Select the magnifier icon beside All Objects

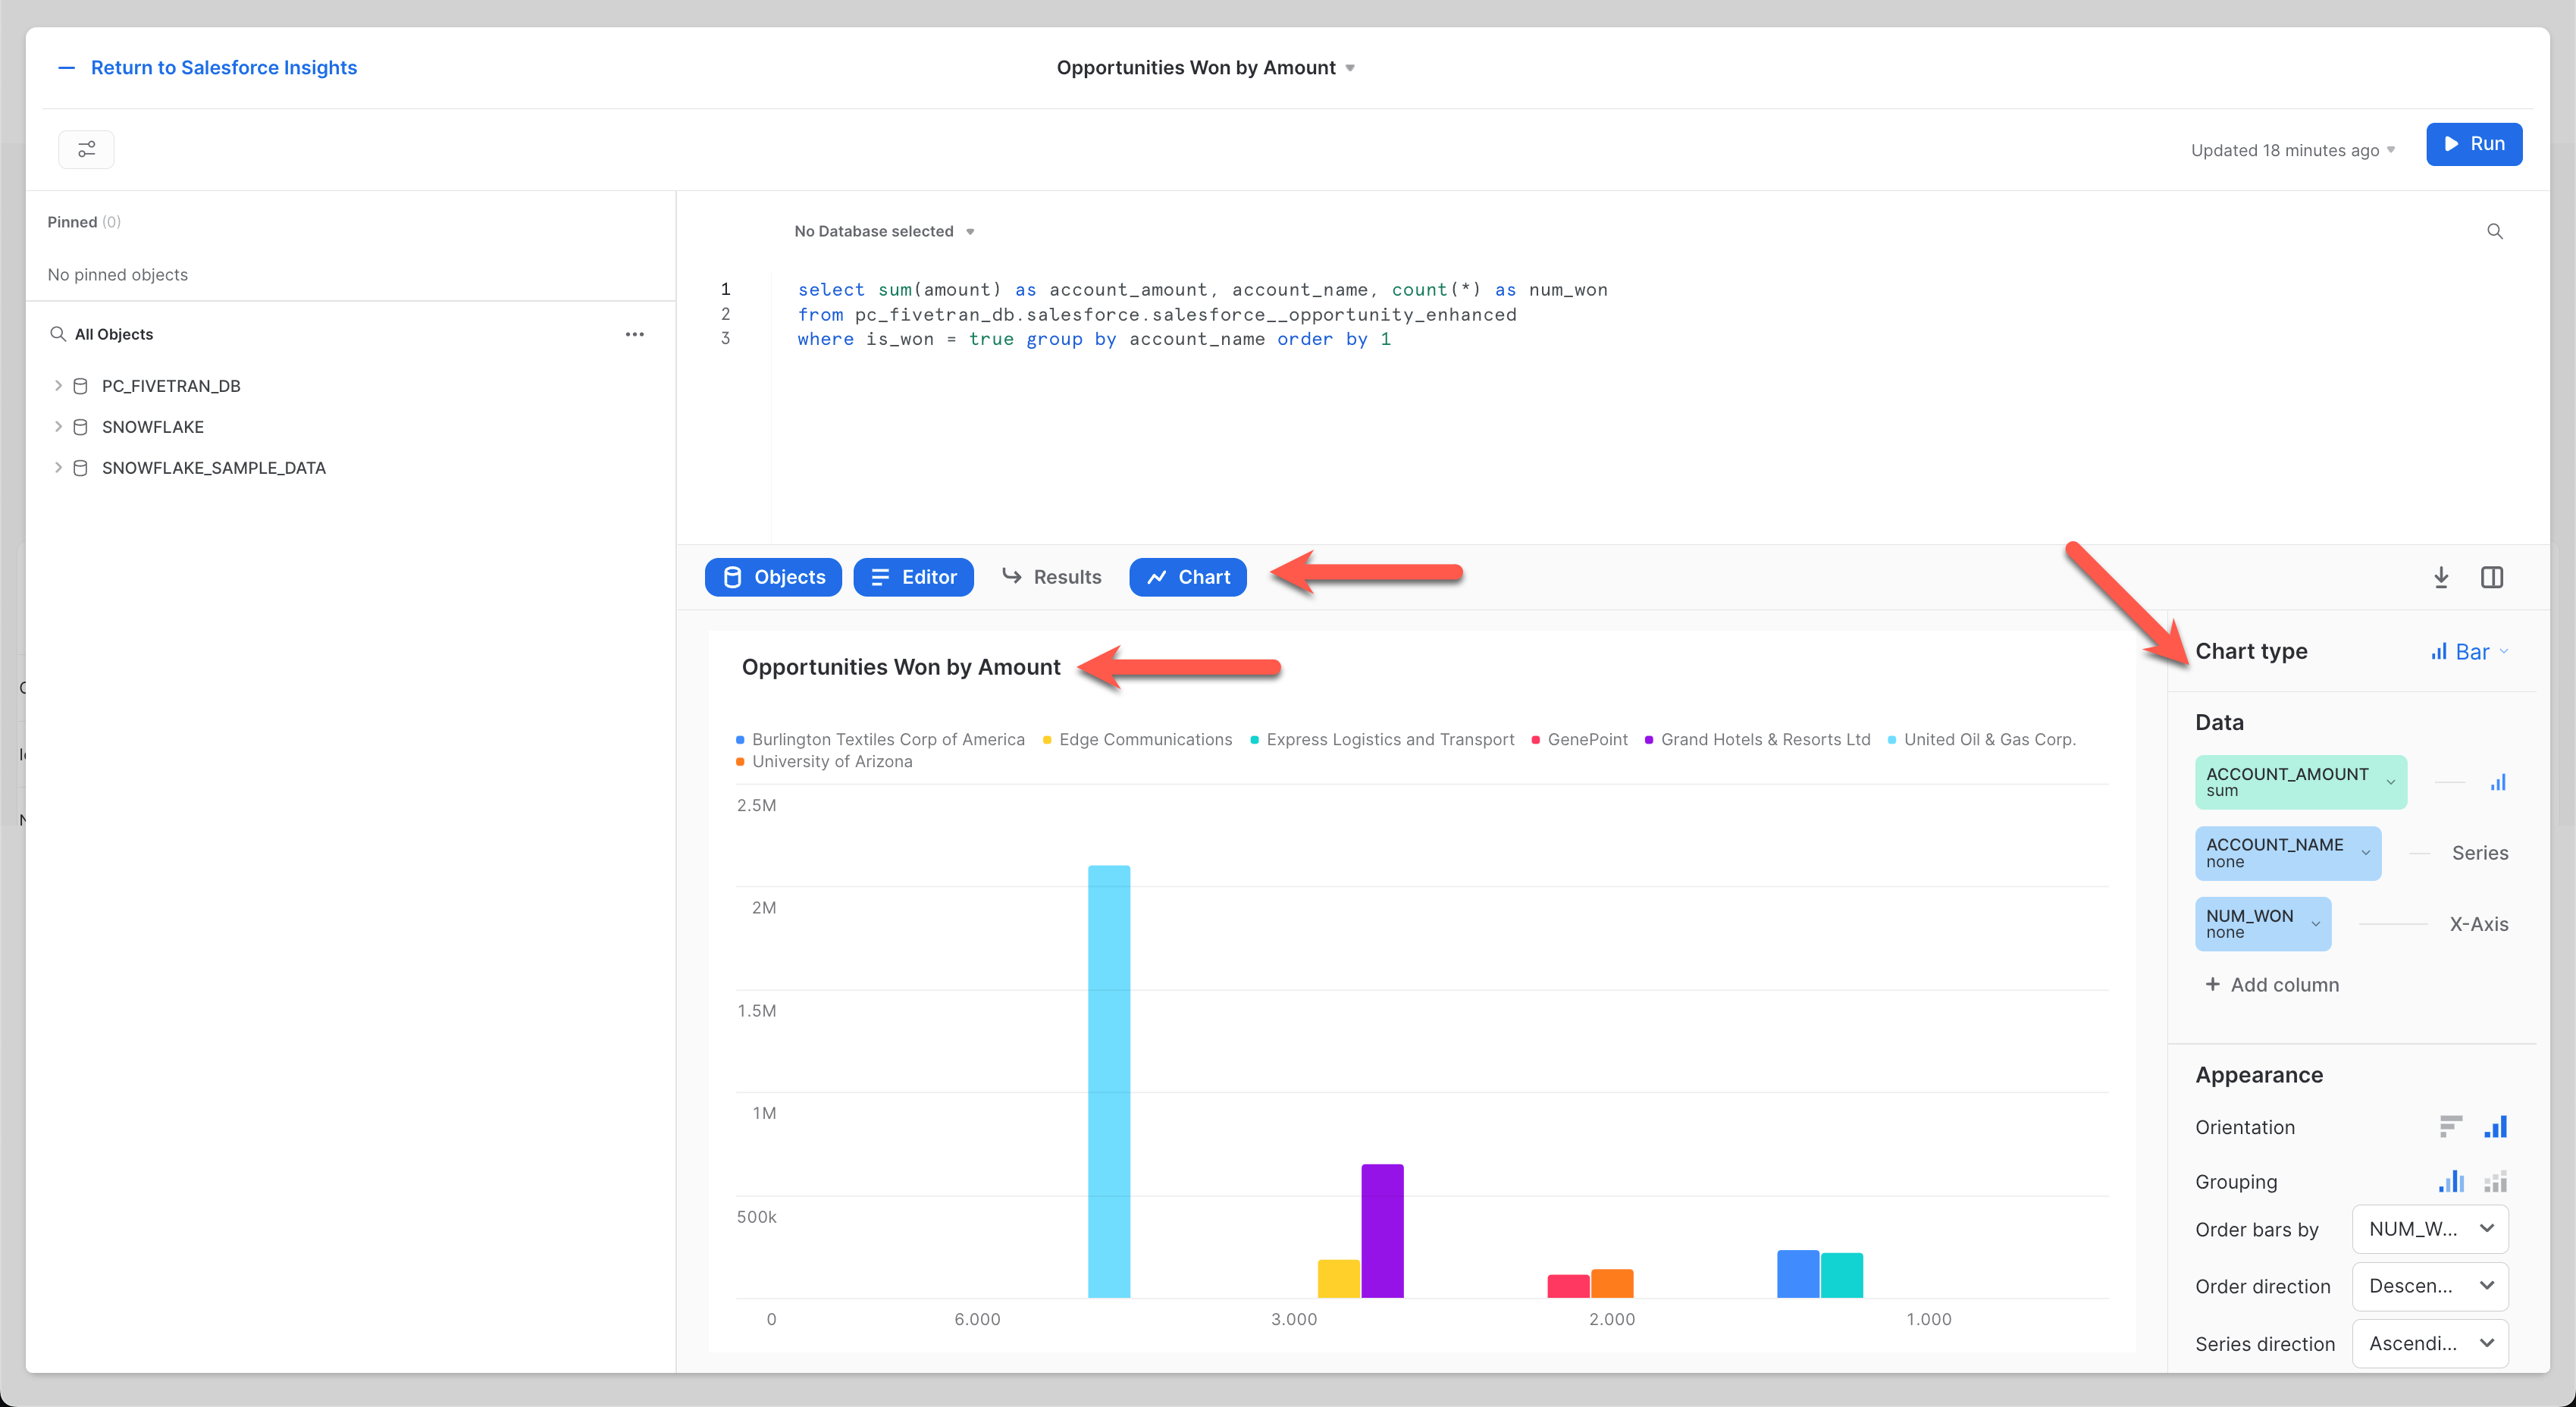[x=58, y=334]
